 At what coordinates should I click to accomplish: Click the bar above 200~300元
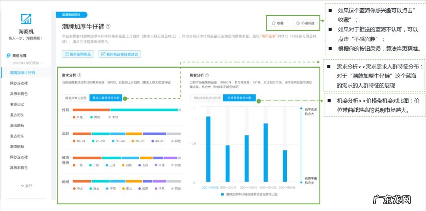[x=208, y=149]
